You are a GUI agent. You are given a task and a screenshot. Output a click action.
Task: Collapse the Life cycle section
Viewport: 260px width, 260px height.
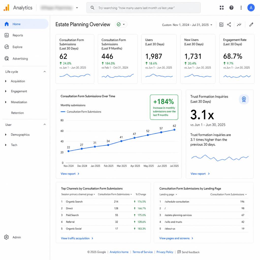point(45,72)
